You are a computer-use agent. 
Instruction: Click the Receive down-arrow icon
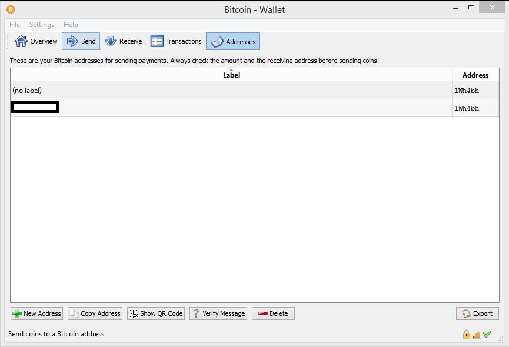pyautogui.click(x=111, y=41)
